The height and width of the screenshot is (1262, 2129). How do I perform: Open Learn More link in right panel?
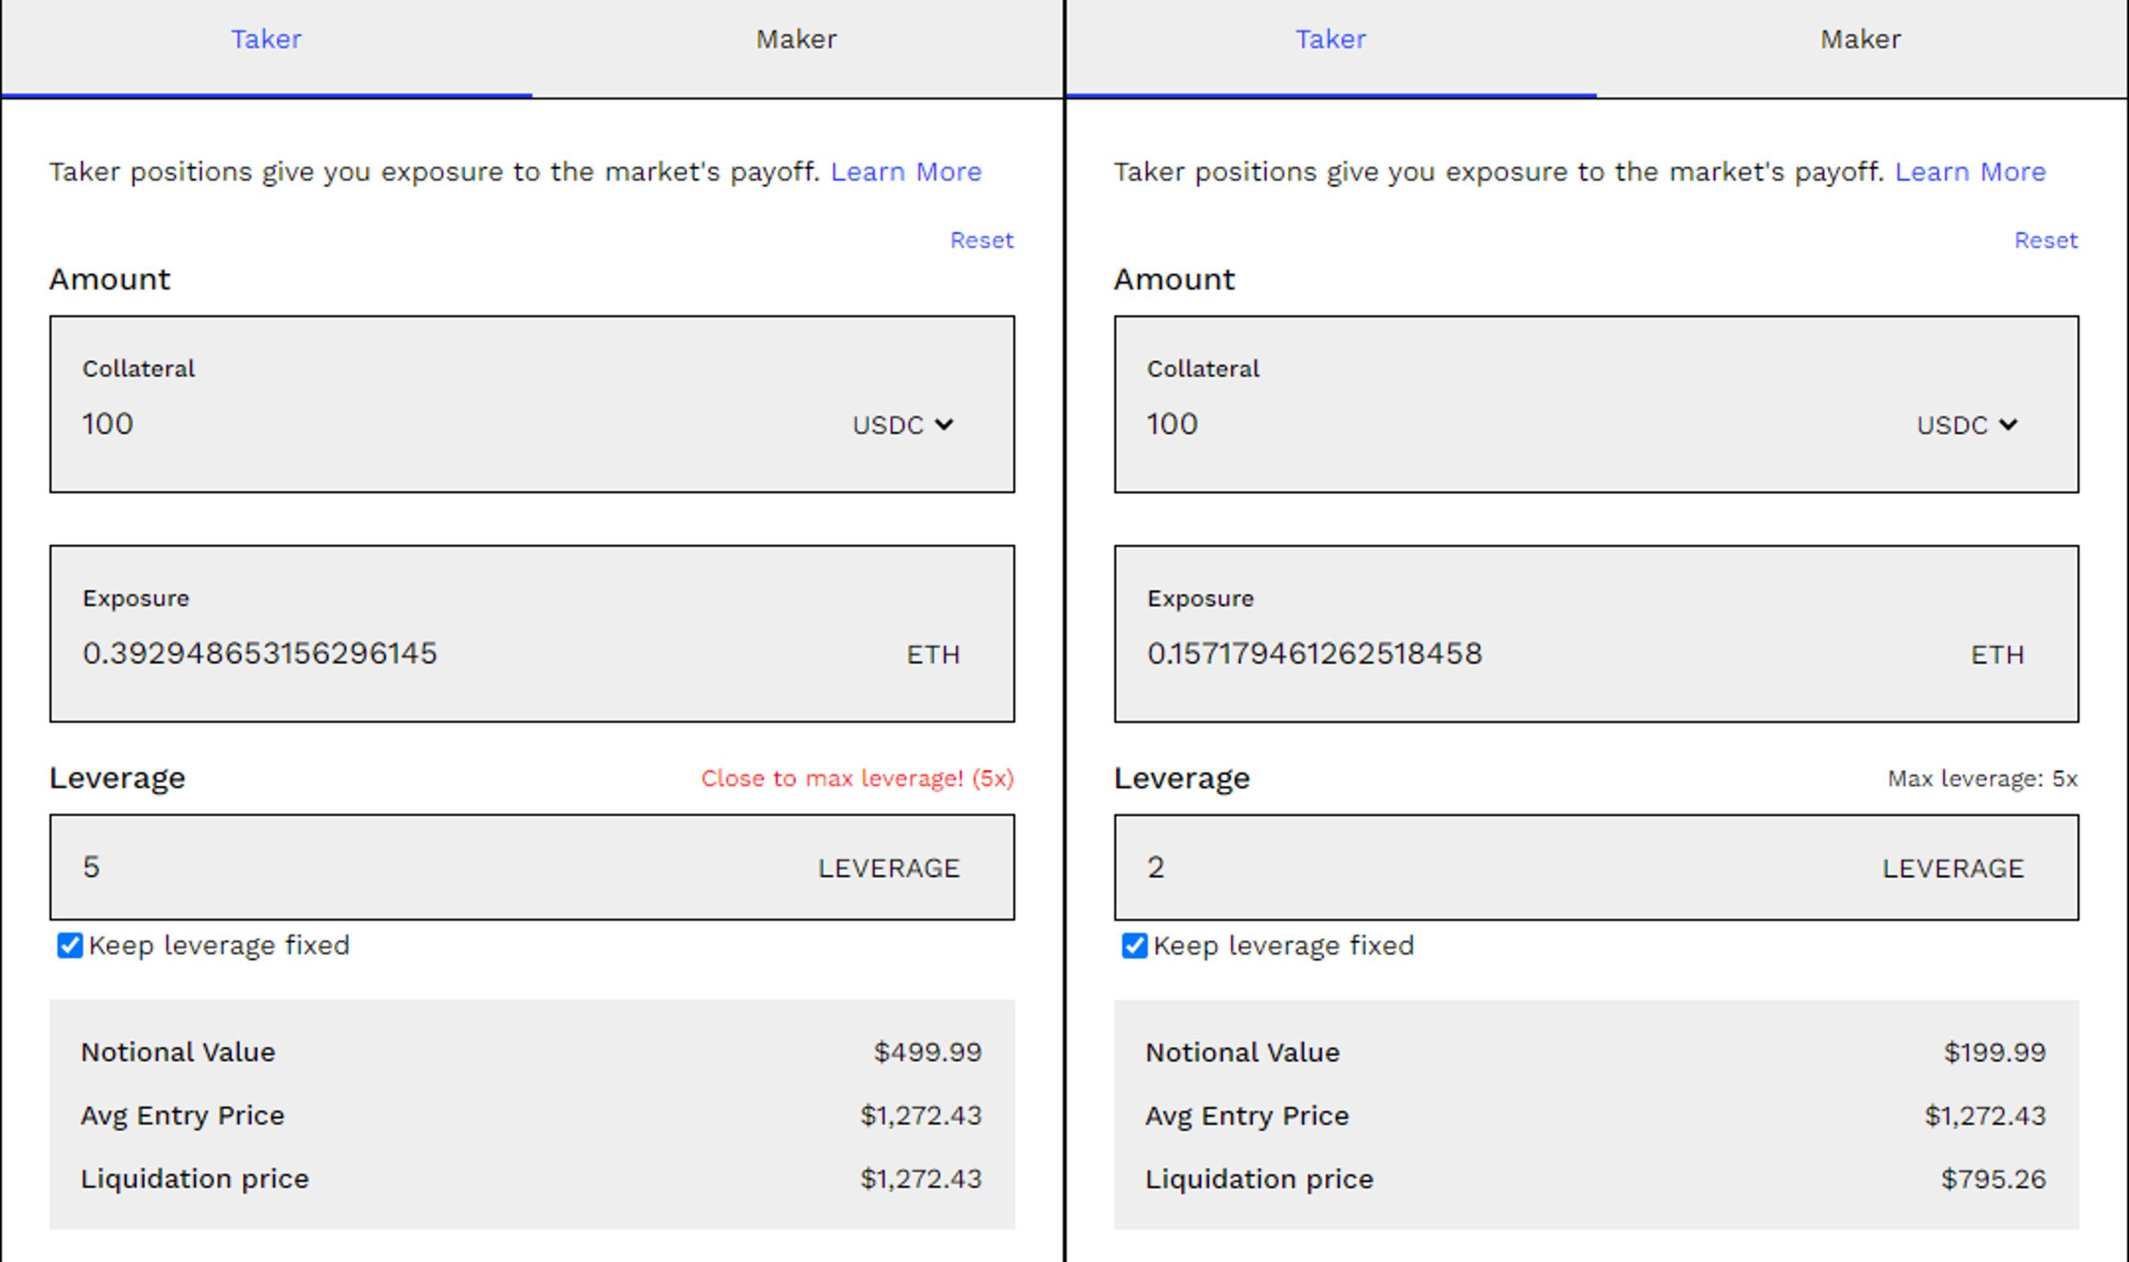(x=1970, y=172)
